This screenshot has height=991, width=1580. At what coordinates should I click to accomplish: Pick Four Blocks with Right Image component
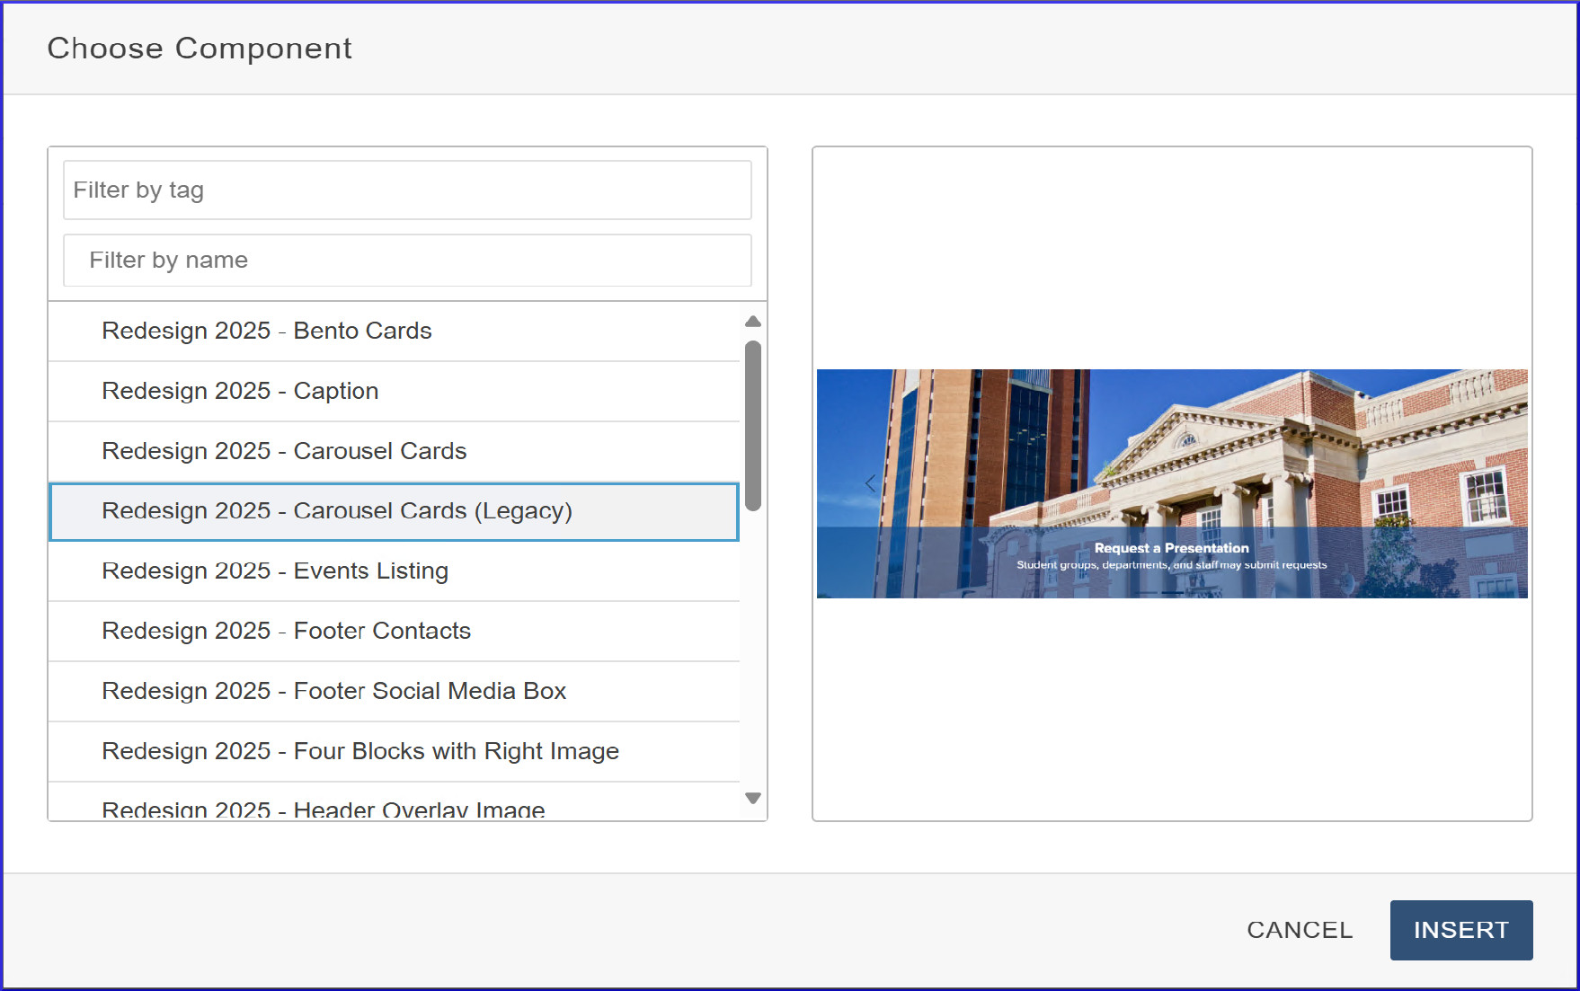click(x=360, y=752)
